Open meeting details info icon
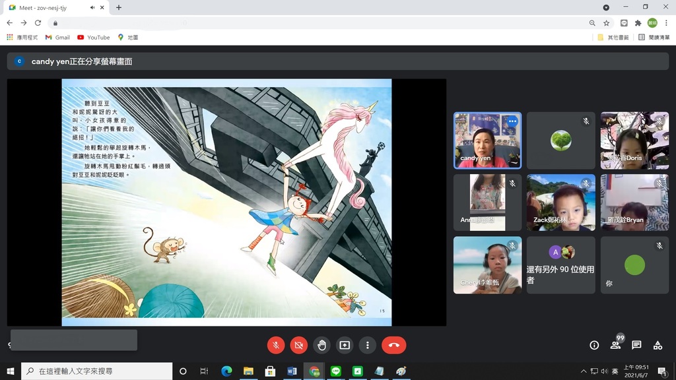Screen dimensions: 676x380 594,345
